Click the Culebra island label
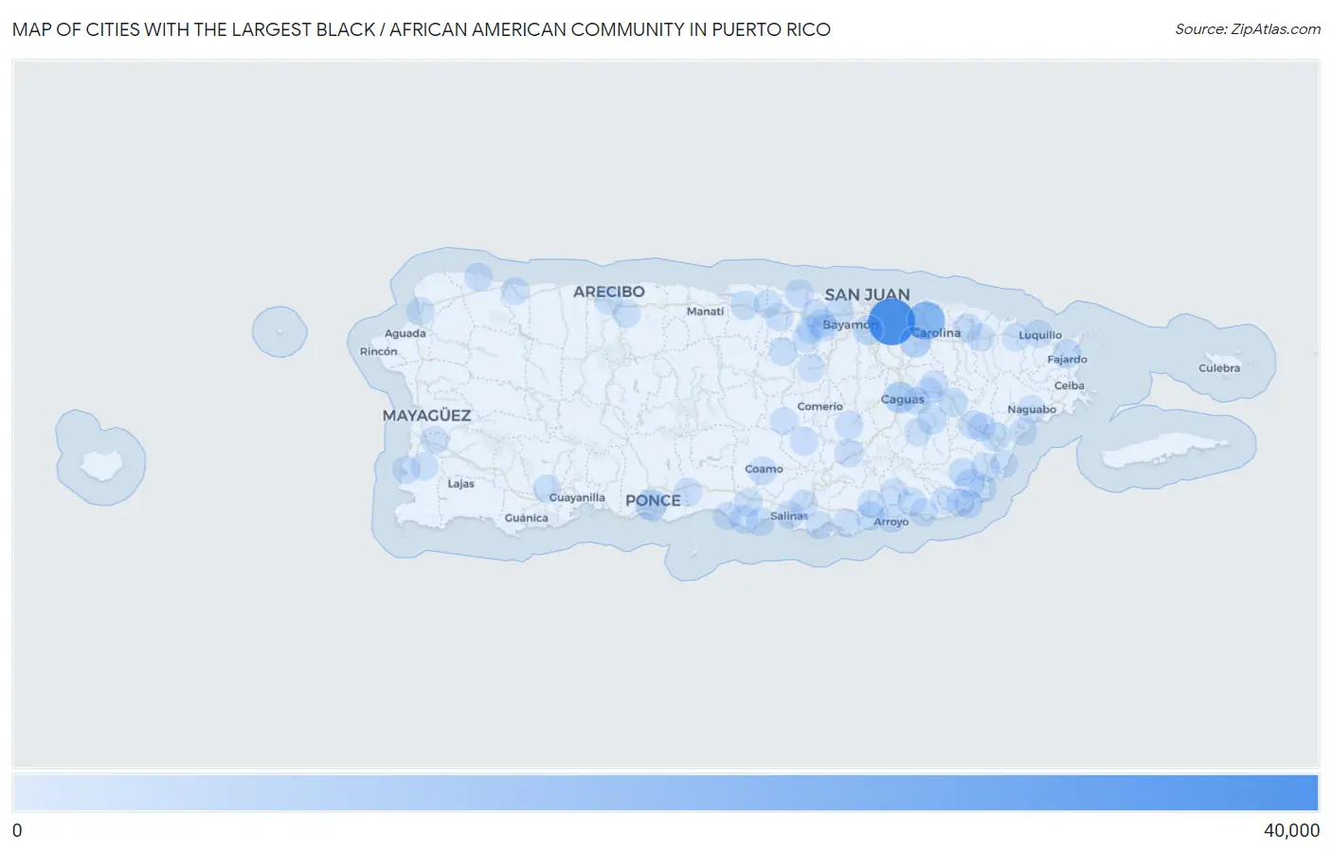 click(x=1218, y=368)
